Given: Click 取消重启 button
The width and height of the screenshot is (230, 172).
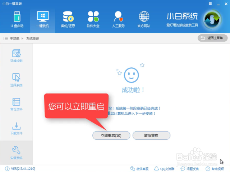Looking at the screenshot, I should pyautogui.click(x=151, y=135).
